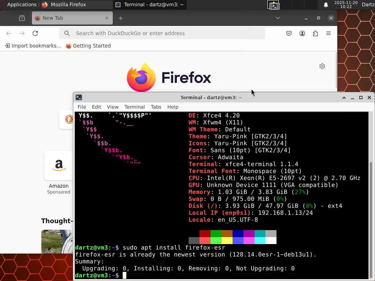Open the Terminal Help menu
Image resolution: width=375 pixels, height=281 pixels.
pyautogui.click(x=173, y=107)
